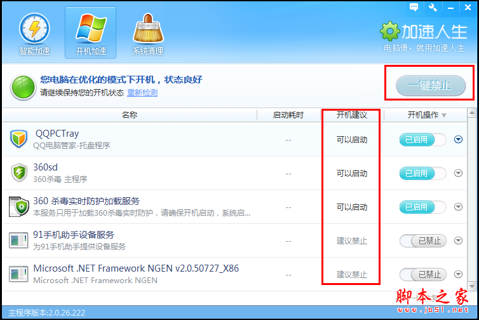Expand options arrow for 91手机助手设备服务 row
The image size is (479, 320).
click(458, 240)
